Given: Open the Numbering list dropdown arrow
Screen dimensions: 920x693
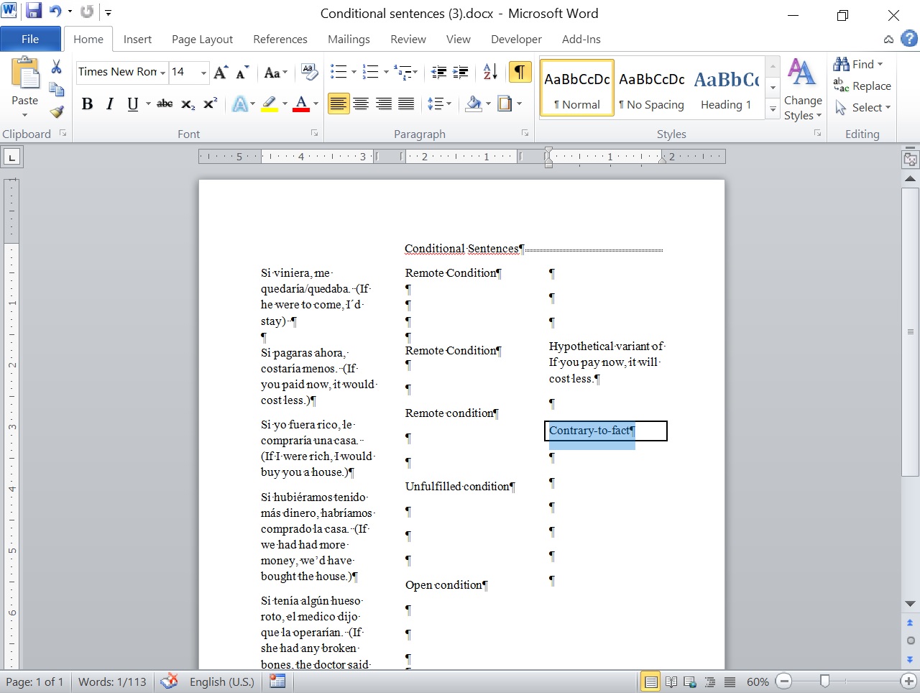Looking at the screenshot, I should click(386, 72).
